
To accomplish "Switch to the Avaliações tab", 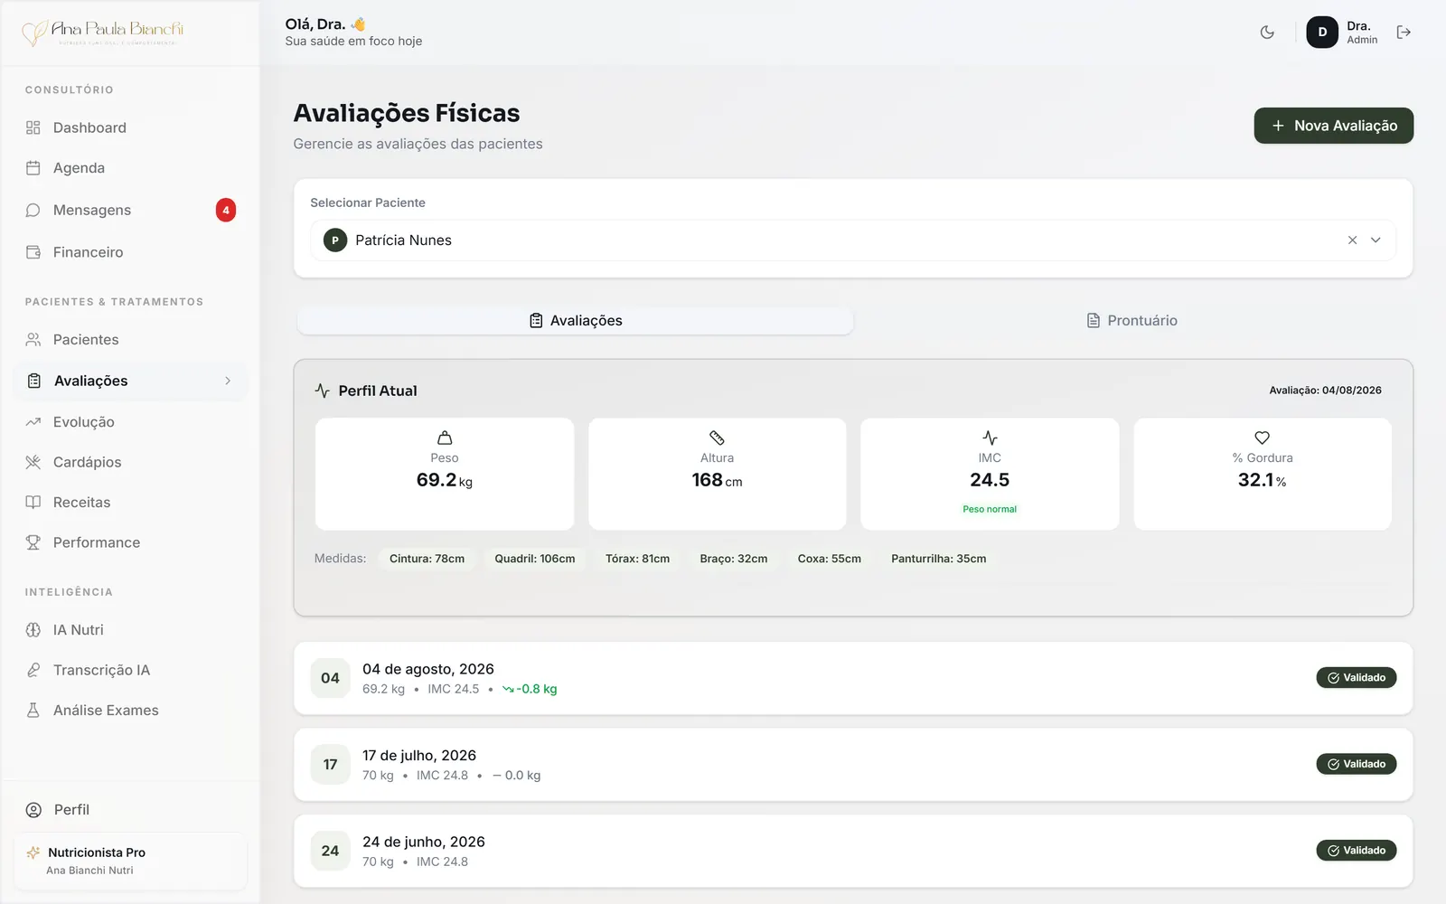I will pyautogui.click(x=575, y=321).
